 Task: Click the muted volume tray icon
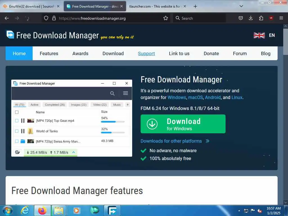pyautogui.click(x=260, y=211)
